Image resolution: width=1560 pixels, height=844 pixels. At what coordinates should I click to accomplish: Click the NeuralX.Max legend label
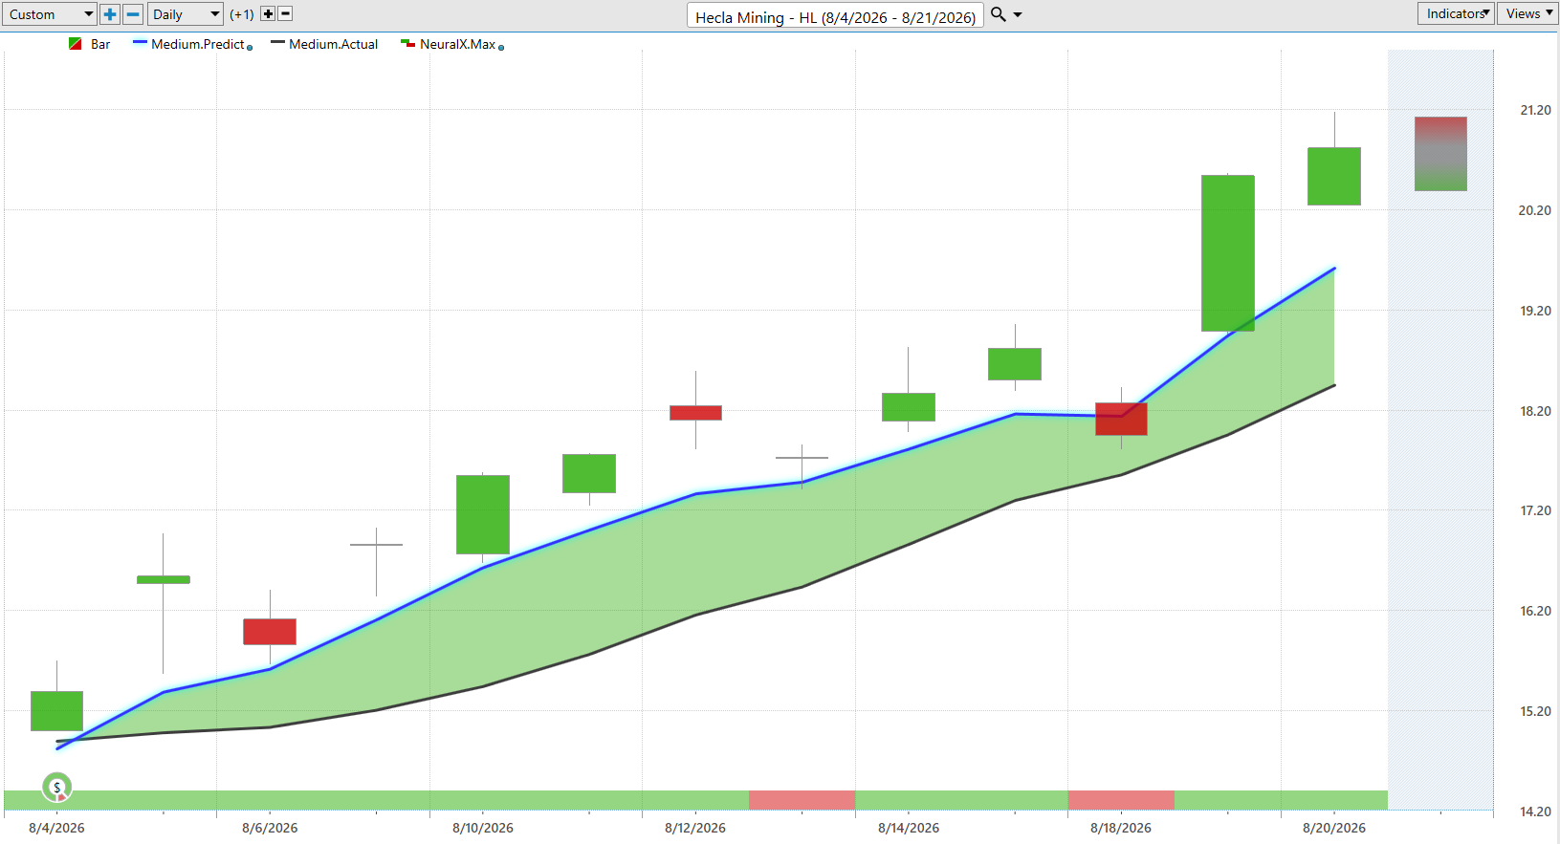458,44
